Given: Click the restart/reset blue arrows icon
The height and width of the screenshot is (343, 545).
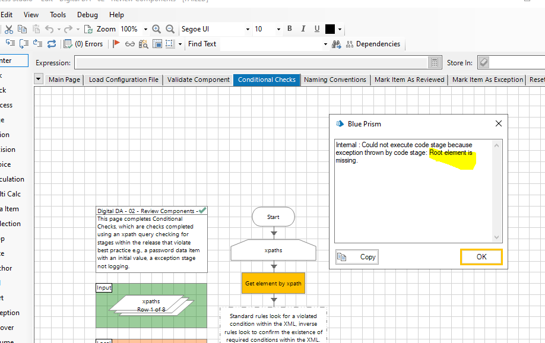Looking at the screenshot, I should [x=52, y=44].
